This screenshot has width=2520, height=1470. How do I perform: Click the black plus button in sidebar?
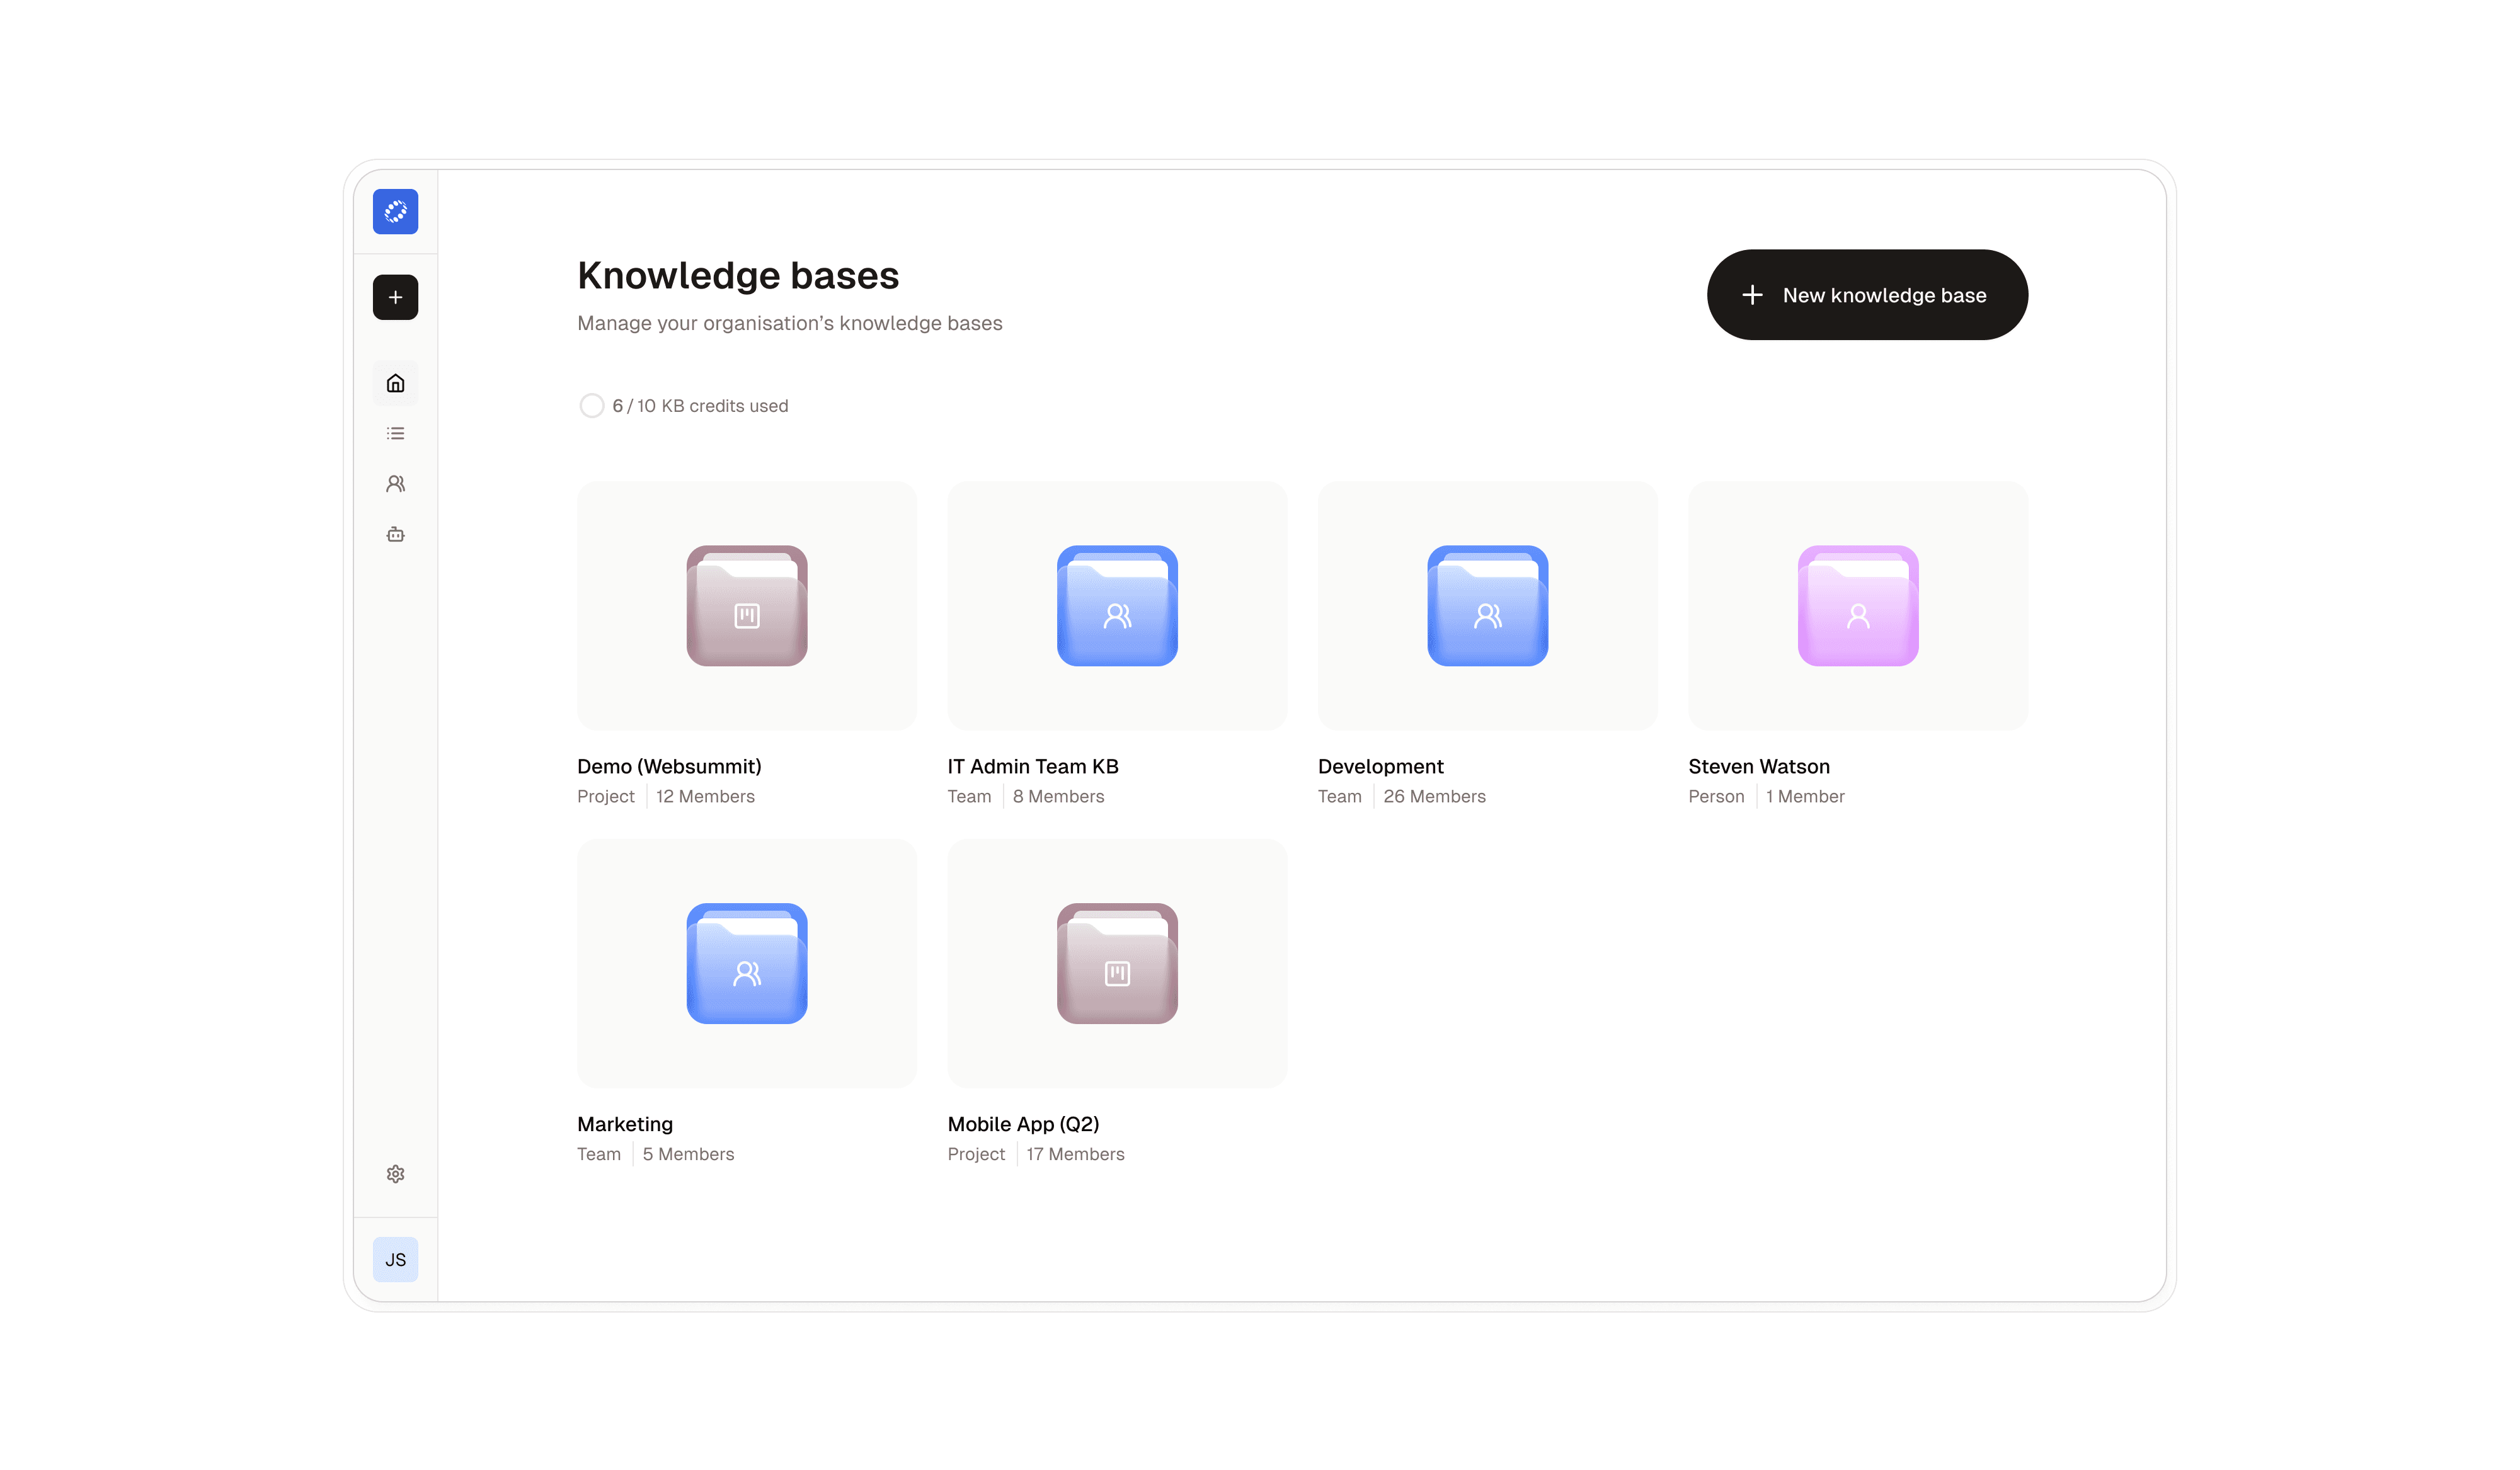395,297
